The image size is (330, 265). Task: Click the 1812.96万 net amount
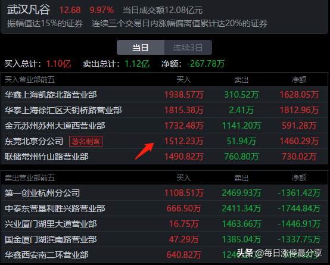pyautogui.click(x=299, y=110)
